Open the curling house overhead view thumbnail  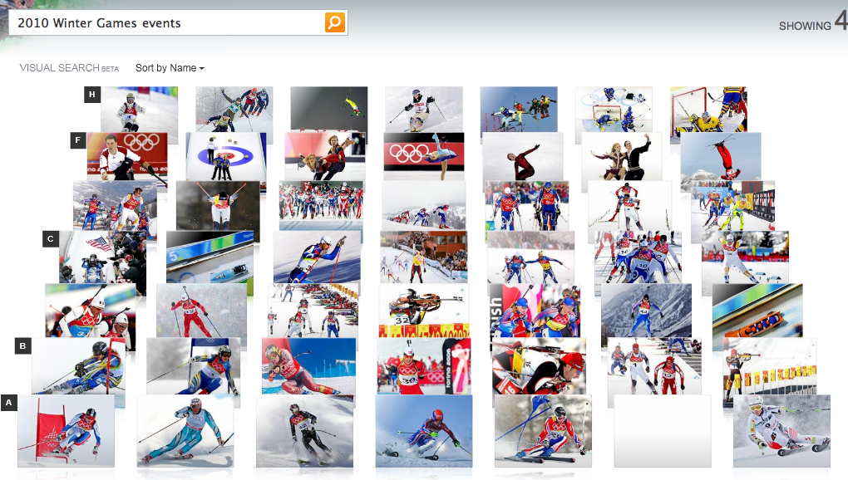(226, 157)
